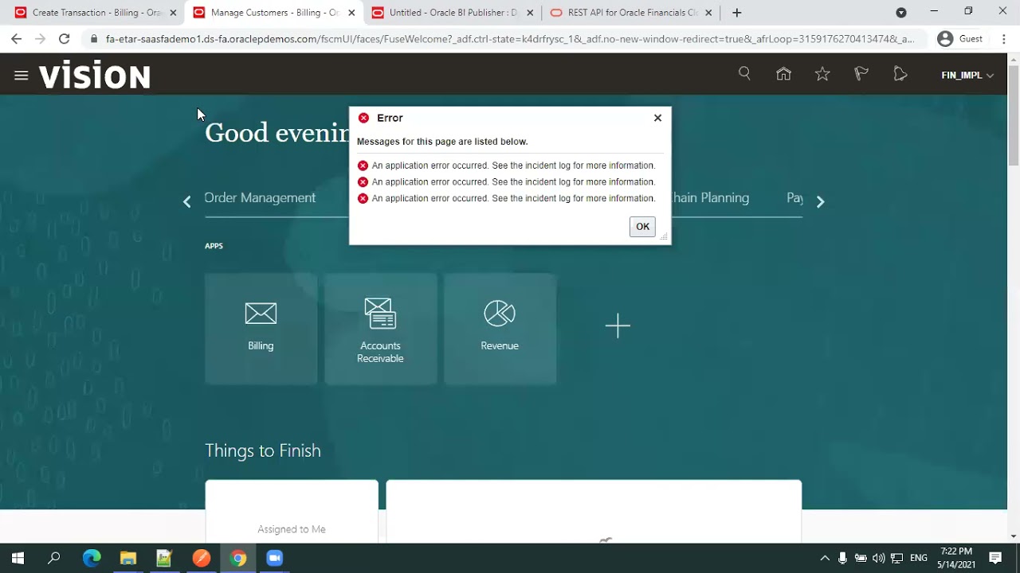The height and width of the screenshot is (573, 1020).
Task: Open the Notifications bell icon
Action: click(x=900, y=74)
